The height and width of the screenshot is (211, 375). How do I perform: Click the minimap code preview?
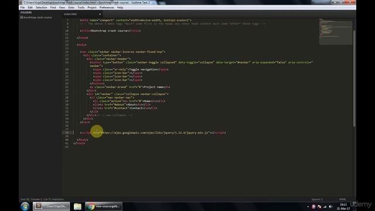pyautogui.click(x=336, y=32)
